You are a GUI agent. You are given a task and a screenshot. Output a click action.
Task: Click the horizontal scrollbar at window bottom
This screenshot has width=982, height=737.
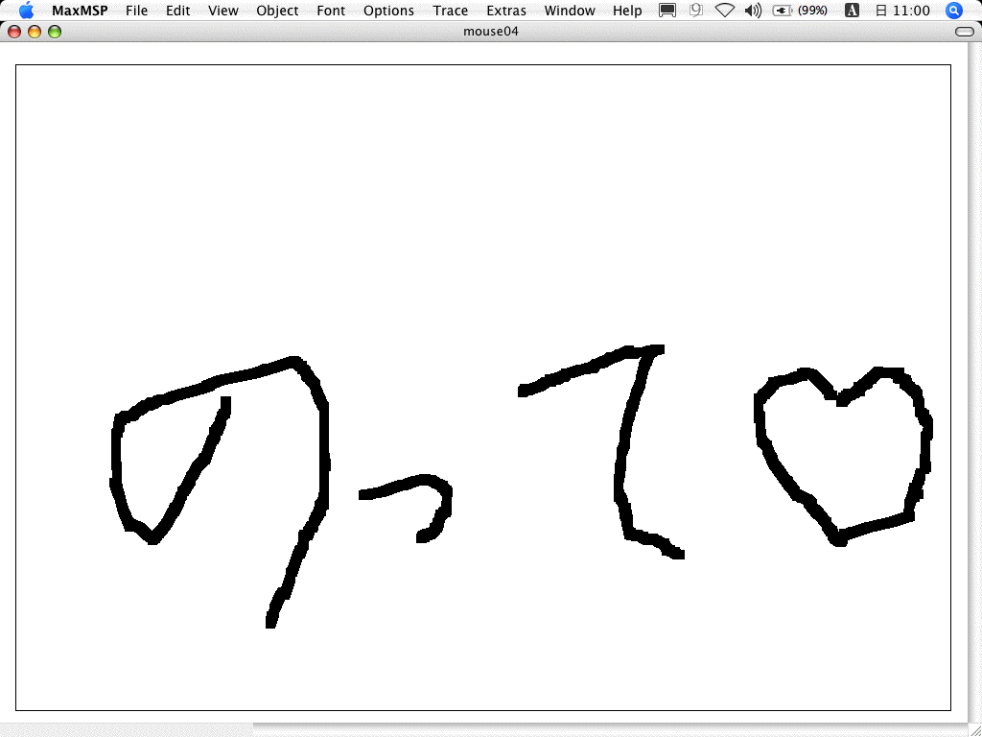point(483,730)
